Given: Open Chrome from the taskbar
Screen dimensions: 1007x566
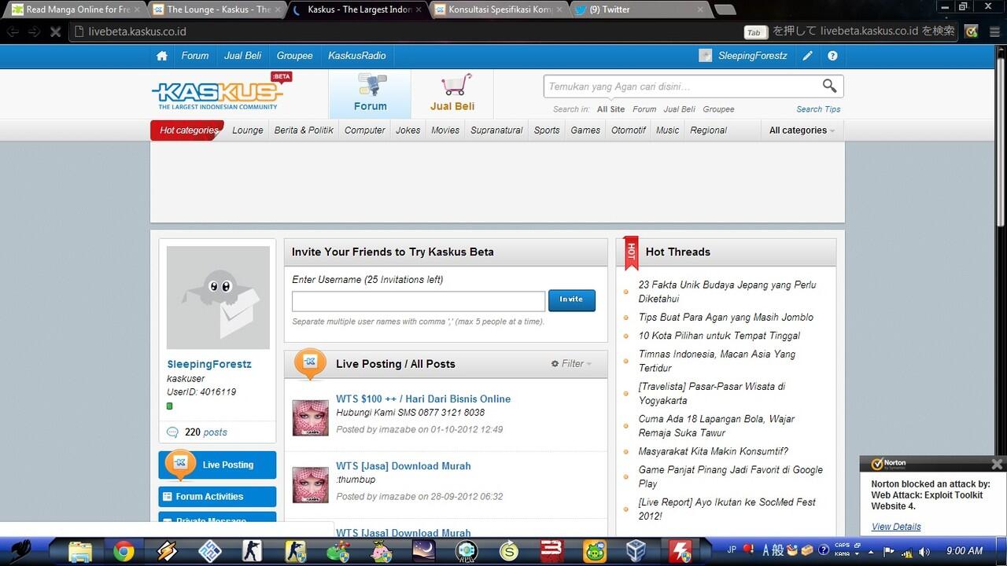Looking at the screenshot, I should tap(124, 551).
